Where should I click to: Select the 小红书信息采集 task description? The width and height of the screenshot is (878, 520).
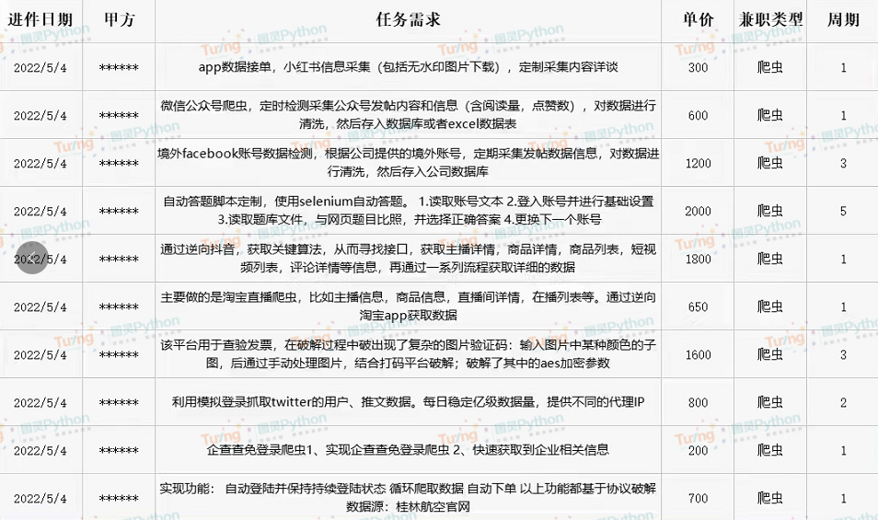[x=409, y=67]
